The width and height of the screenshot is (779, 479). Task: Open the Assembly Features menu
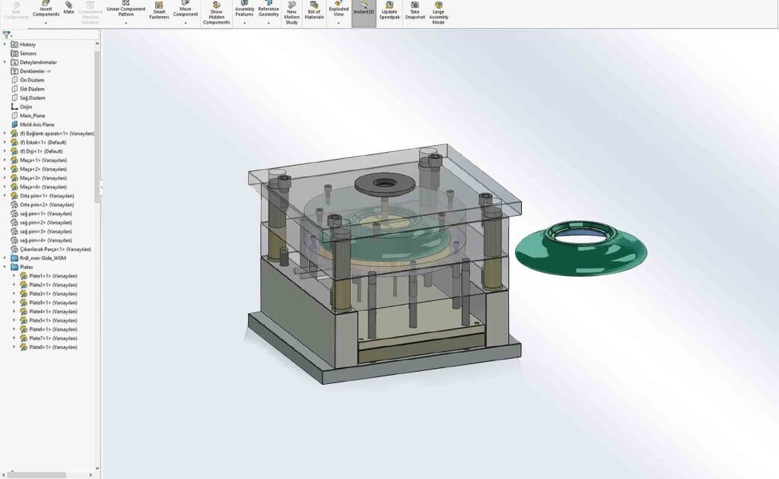(x=244, y=9)
